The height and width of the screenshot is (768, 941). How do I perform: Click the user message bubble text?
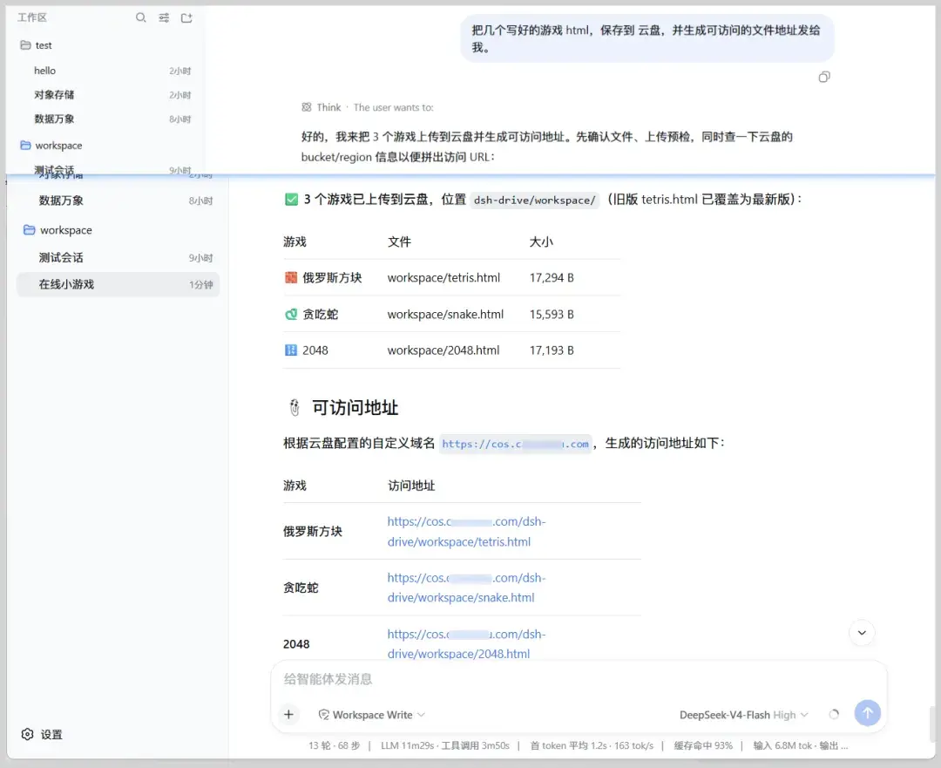click(x=646, y=38)
